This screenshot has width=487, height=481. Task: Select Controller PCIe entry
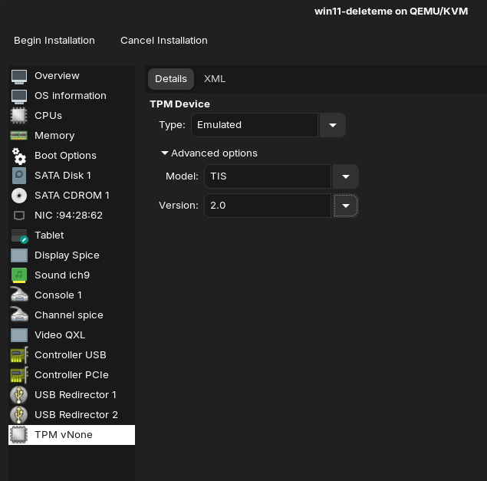(x=72, y=375)
